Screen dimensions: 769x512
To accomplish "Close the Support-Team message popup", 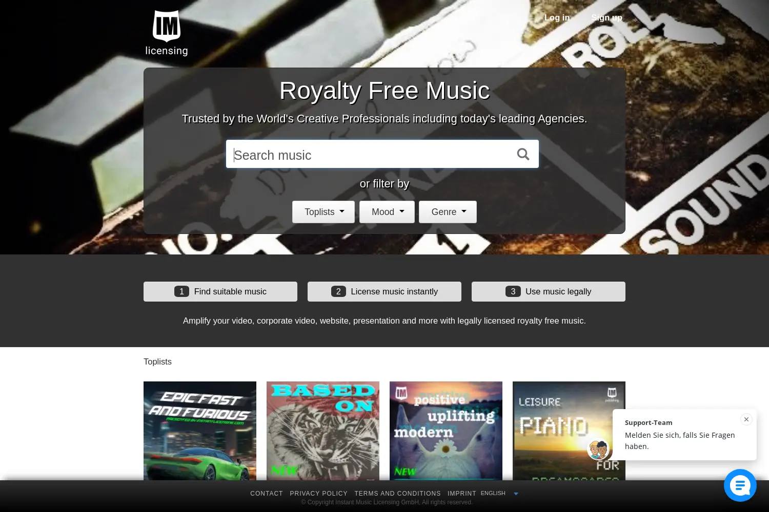I will (746, 419).
